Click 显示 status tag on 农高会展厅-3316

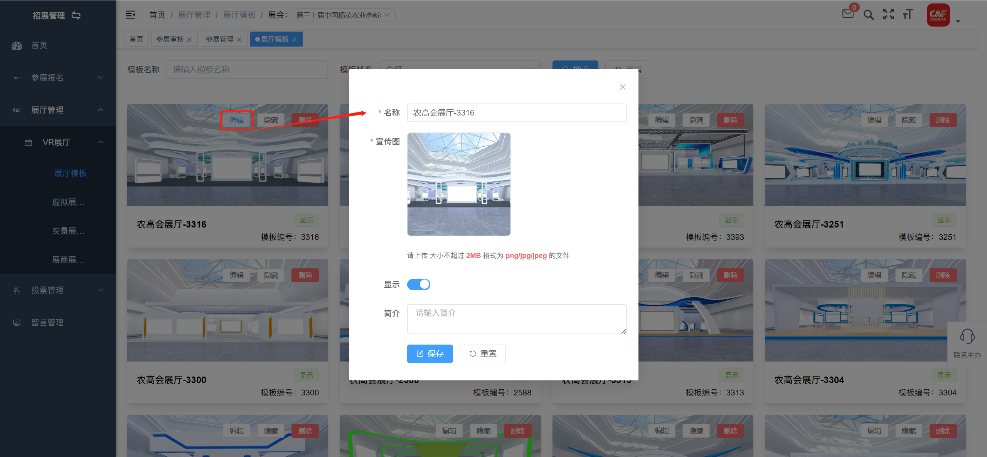click(x=307, y=220)
